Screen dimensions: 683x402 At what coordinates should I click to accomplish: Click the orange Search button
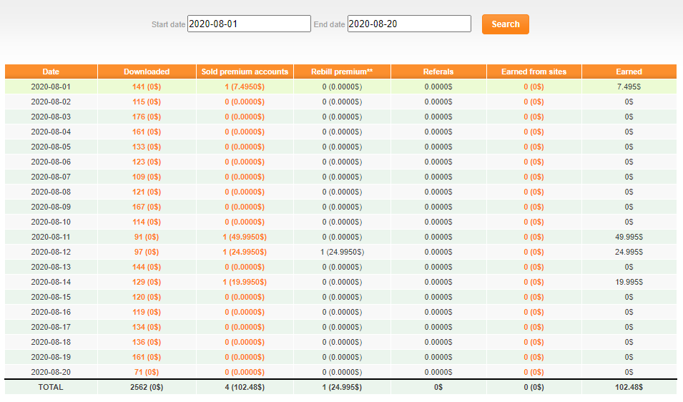click(x=506, y=24)
